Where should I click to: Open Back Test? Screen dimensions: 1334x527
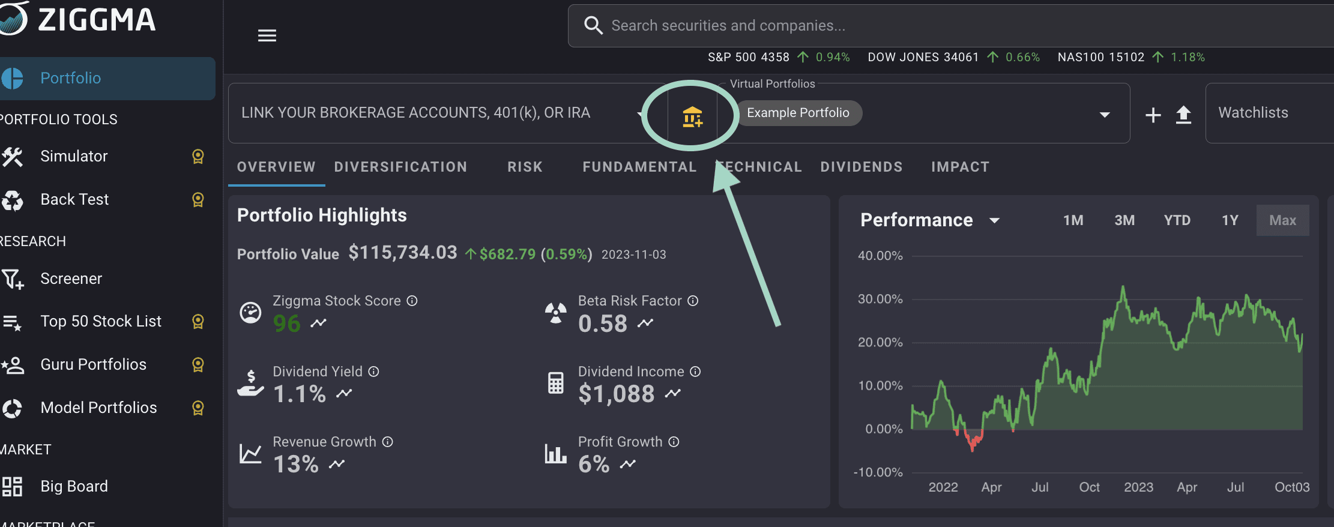tap(74, 199)
